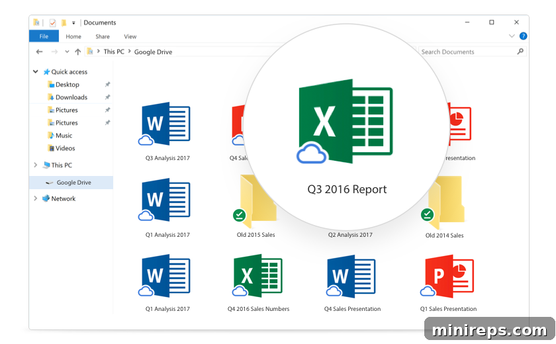Open the Q4 Sales Presentation Word icon
Image resolution: width=556 pixels, height=344 pixels.
[x=351, y=276]
